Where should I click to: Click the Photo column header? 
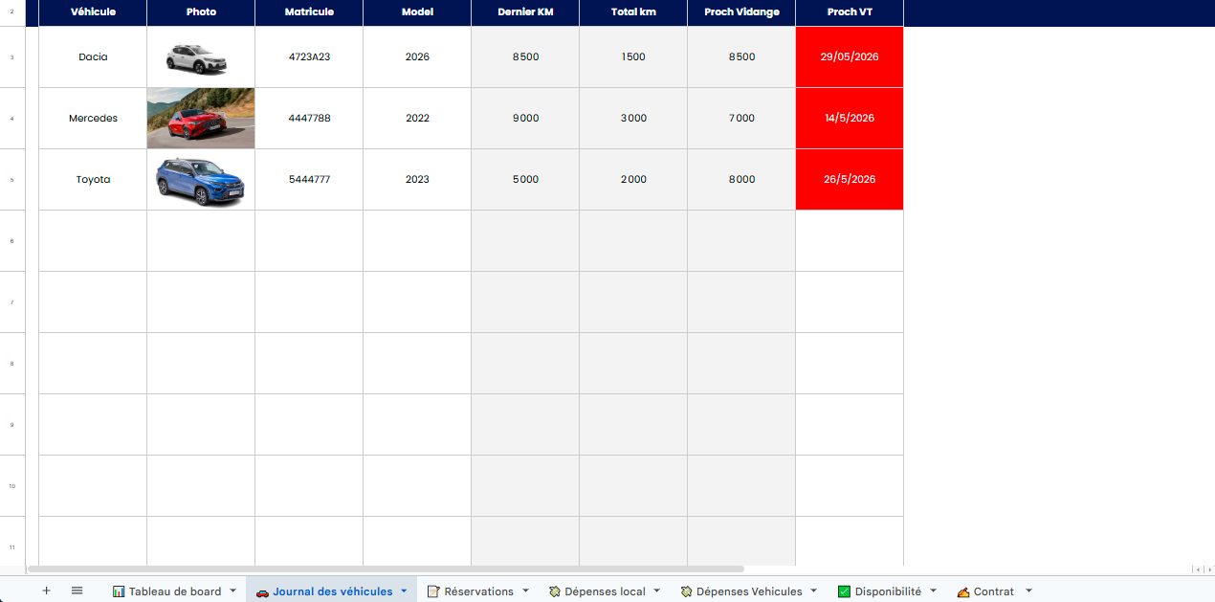[201, 12]
